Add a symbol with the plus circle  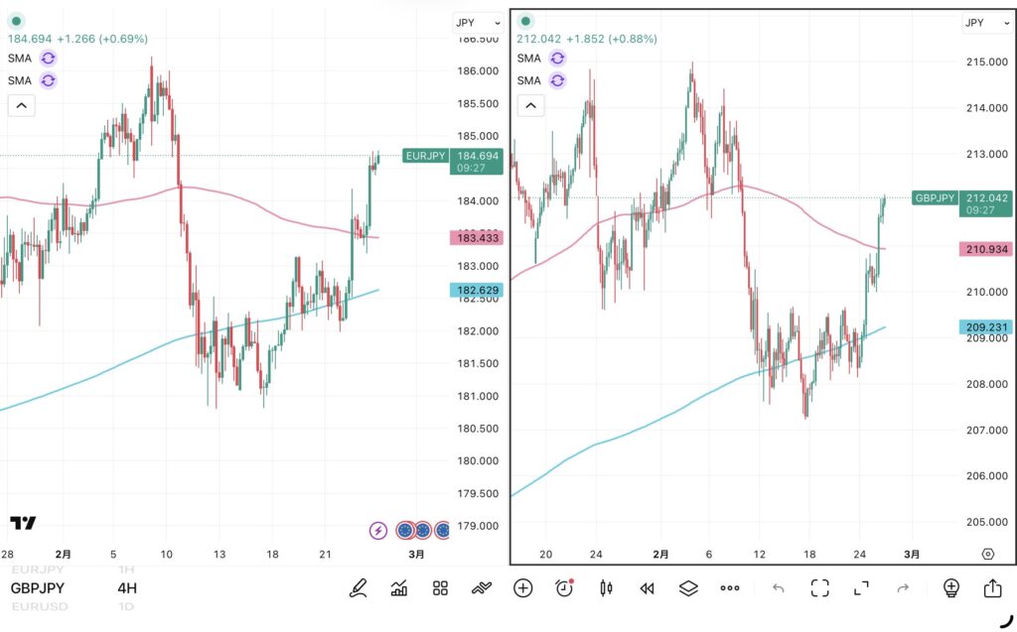(x=523, y=588)
